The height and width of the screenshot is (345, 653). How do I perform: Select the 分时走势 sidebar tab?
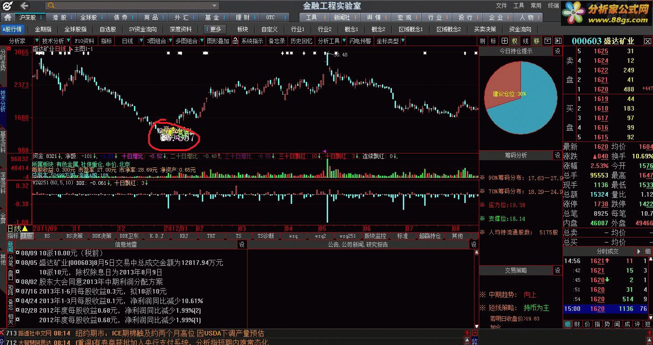(x=3, y=61)
